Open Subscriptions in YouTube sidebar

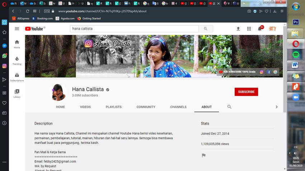tap(17, 77)
